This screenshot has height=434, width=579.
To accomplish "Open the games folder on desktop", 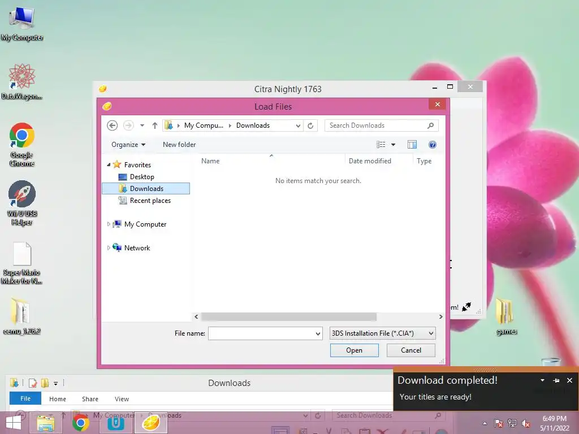I will 506,316.
